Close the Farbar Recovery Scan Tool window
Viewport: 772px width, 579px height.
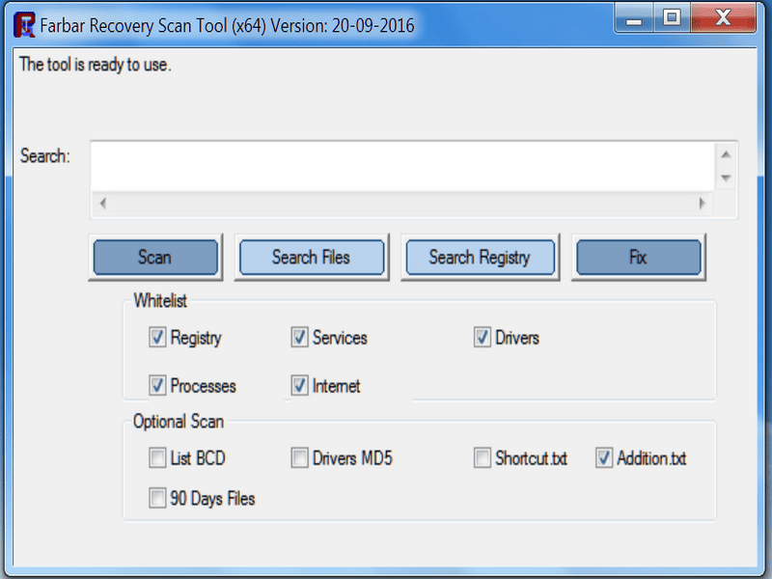pyautogui.click(x=723, y=18)
